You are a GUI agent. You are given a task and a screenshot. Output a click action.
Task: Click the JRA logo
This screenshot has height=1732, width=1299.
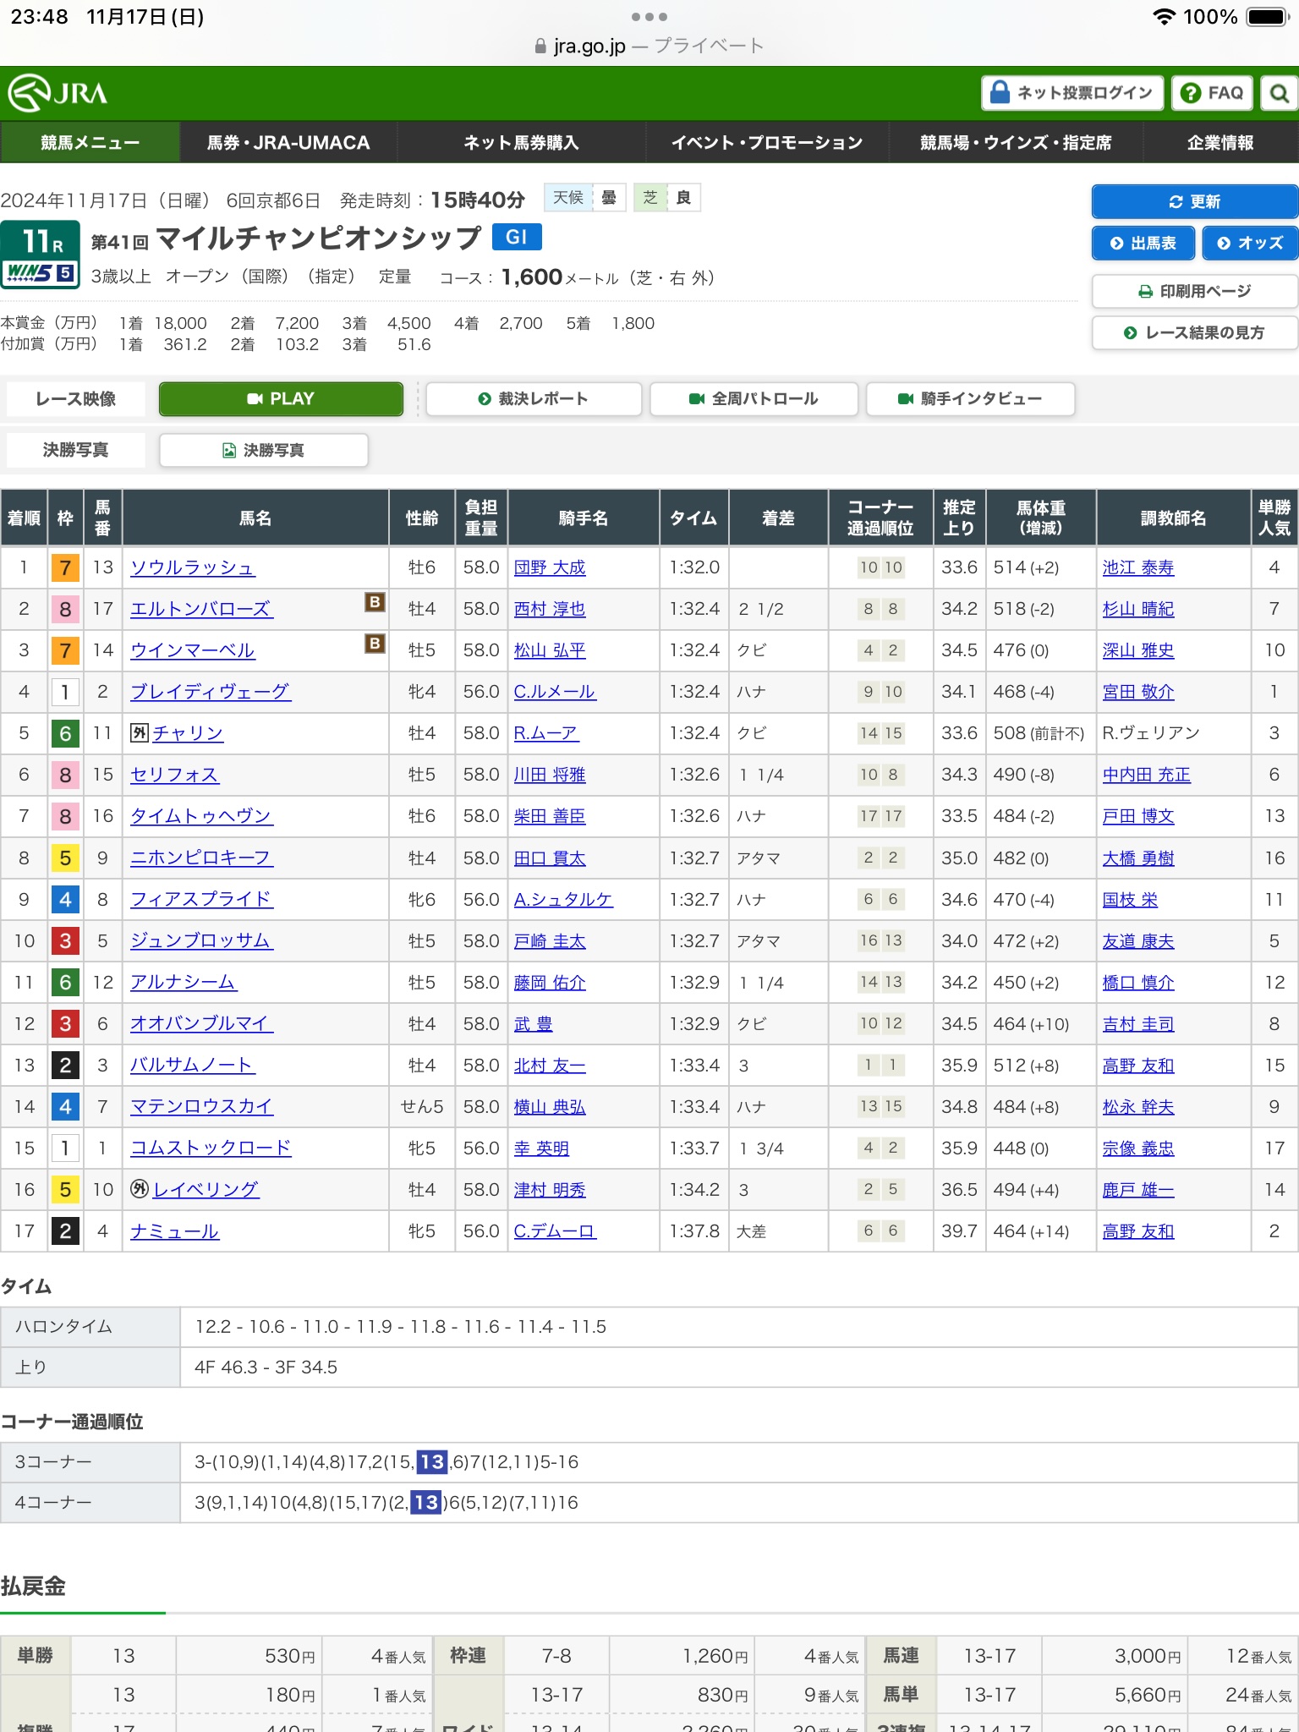pyautogui.click(x=58, y=93)
